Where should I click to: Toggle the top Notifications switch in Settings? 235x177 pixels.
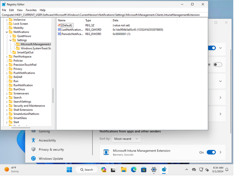pos(212,48)
